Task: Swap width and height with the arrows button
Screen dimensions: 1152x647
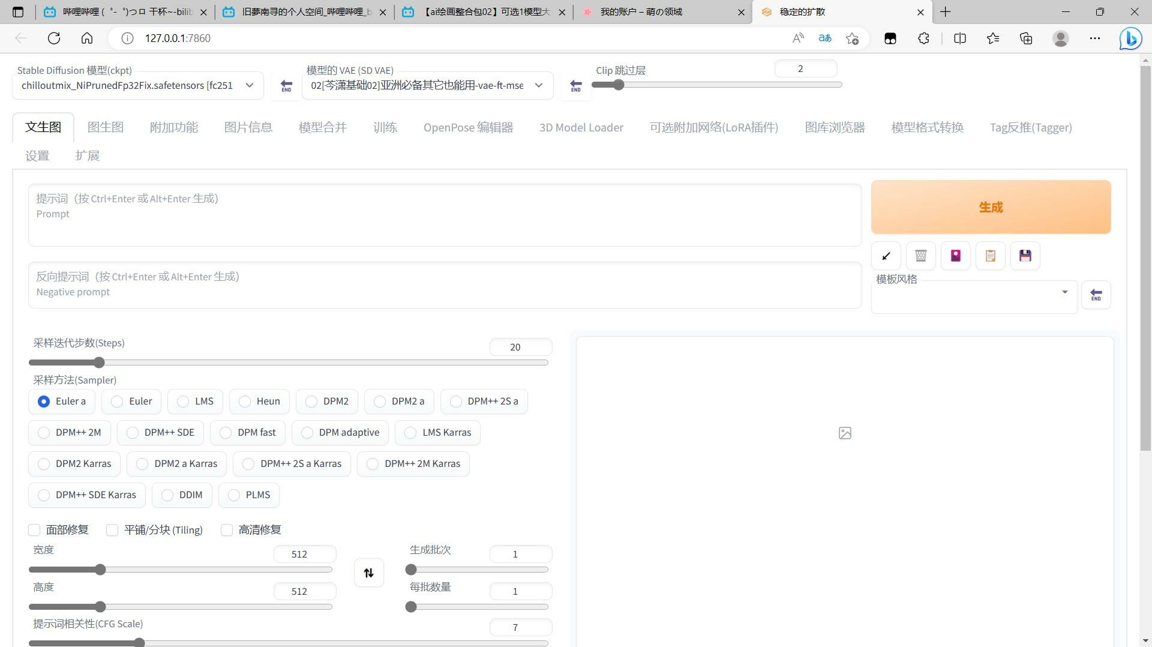Action: pyautogui.click(x=368, y=573)
